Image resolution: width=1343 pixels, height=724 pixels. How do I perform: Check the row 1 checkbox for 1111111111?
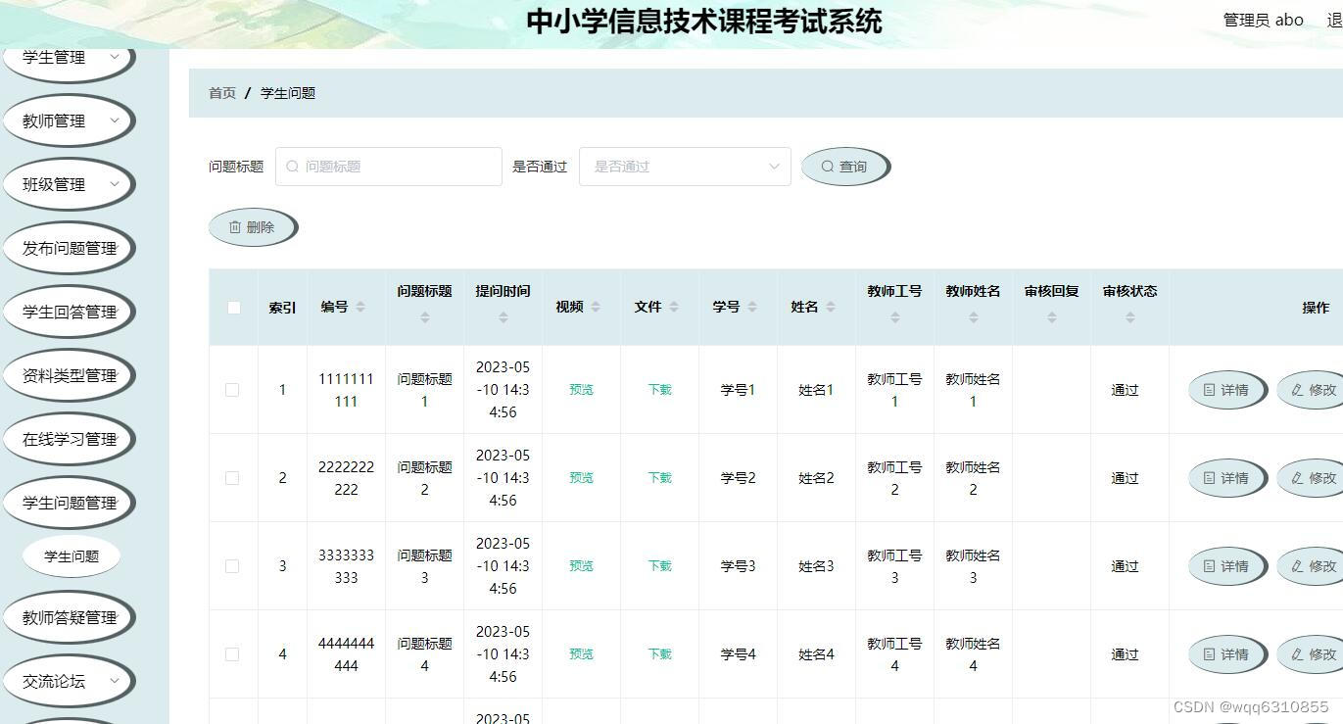232,389
